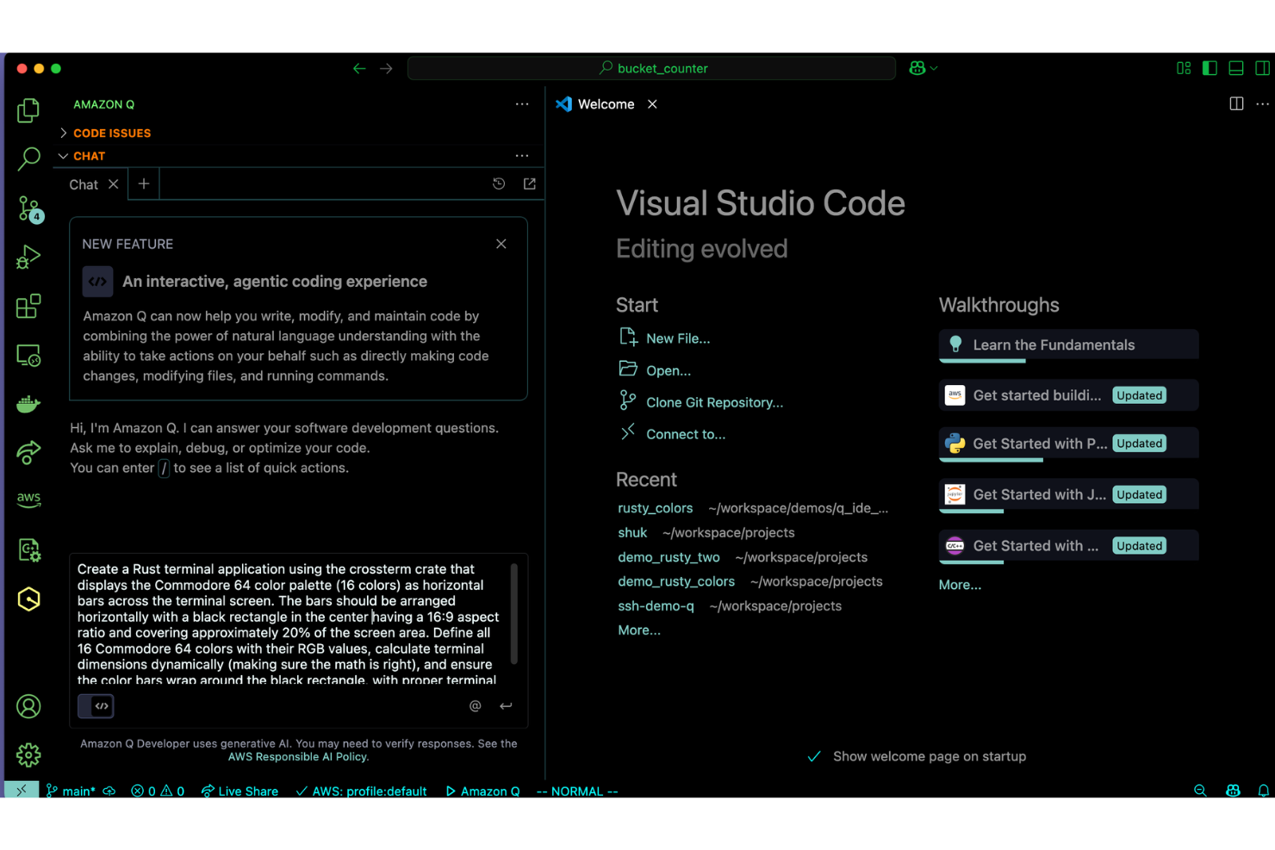Open recent project demo_rusty_two

(x=669, y=557)
